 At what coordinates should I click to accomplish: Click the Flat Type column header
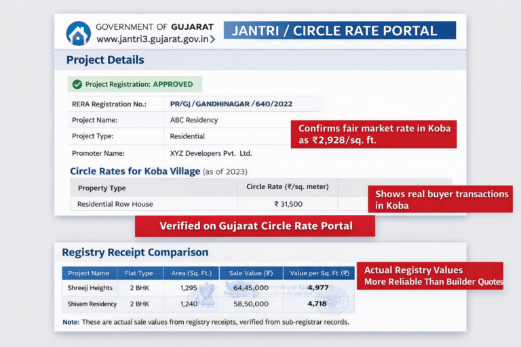pyautogui.click(x=139, y=273)
